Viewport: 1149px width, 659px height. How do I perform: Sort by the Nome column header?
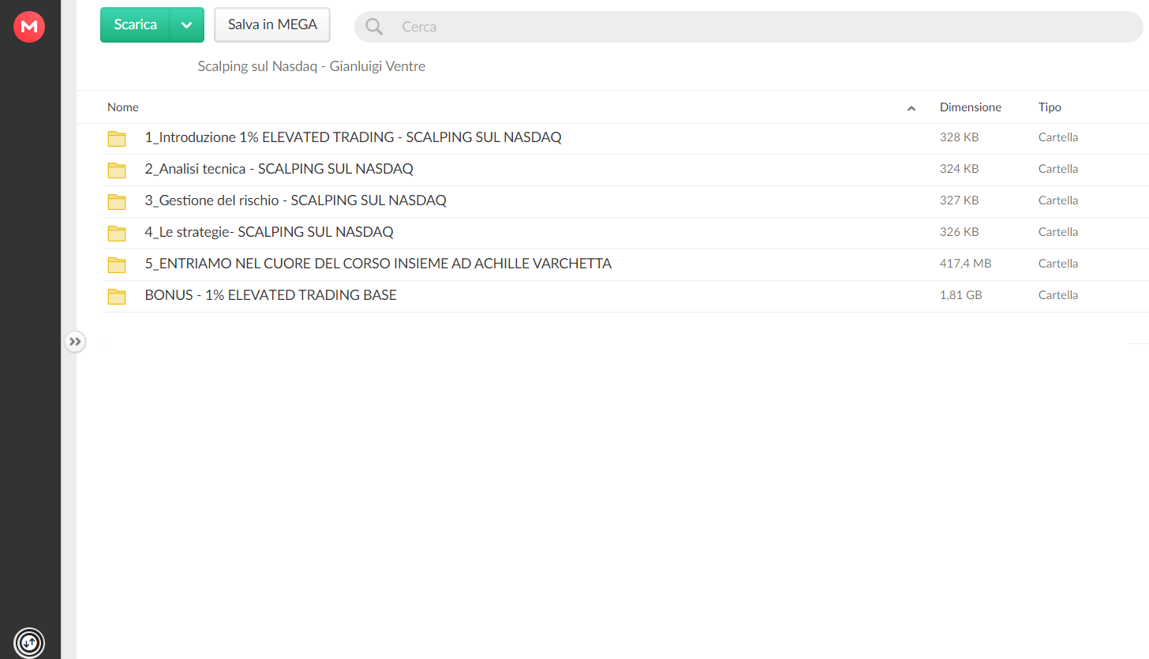click(123, 107)
